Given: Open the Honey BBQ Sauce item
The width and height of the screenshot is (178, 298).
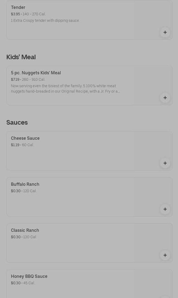Looking at the screenshot, I should tap(29, 276).
